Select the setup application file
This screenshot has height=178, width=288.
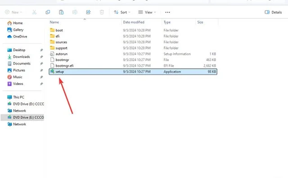133,71
